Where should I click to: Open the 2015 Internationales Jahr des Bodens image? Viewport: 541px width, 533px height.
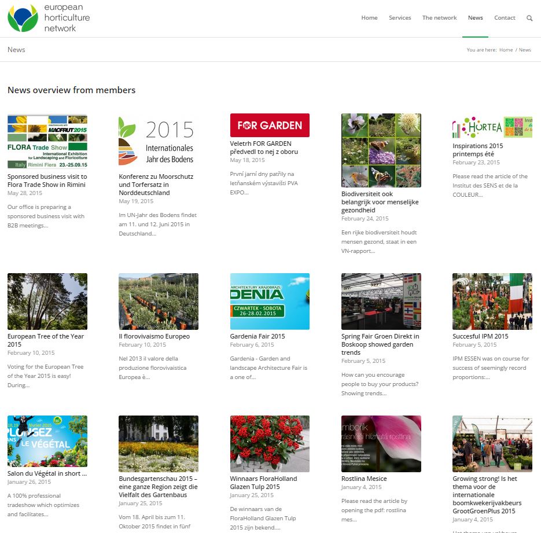pos(159,141)
